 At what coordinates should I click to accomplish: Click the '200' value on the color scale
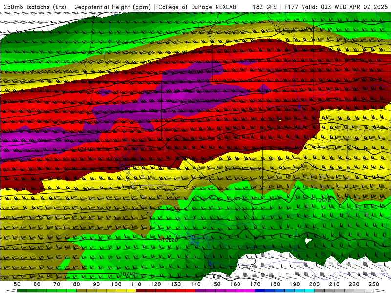(x=314, y=284)
